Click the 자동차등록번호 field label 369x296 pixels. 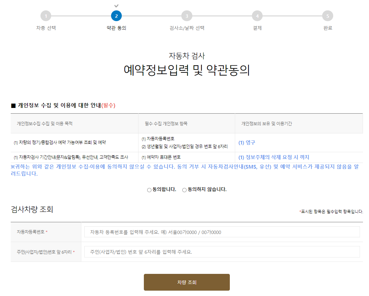32,232
